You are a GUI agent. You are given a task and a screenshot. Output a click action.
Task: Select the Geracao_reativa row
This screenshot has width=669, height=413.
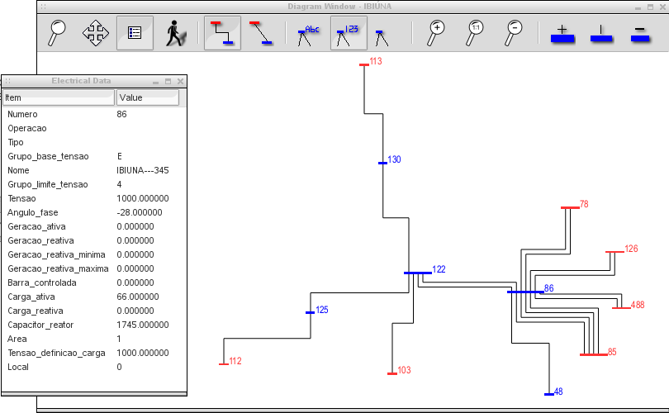click(94, 240)
